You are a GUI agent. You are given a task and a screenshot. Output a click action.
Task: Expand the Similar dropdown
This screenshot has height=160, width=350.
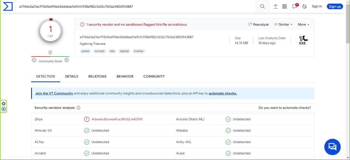[x=283, y=25]
